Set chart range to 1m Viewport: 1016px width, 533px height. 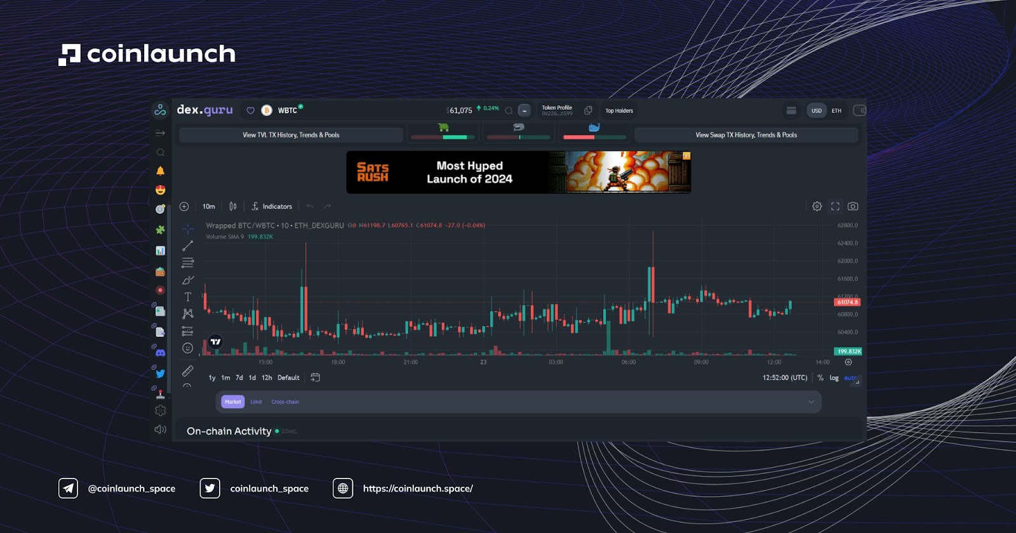225,378
